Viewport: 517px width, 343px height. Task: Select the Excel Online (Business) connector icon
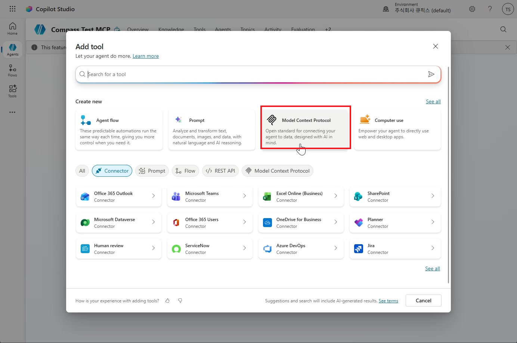[x=267, y=196]
